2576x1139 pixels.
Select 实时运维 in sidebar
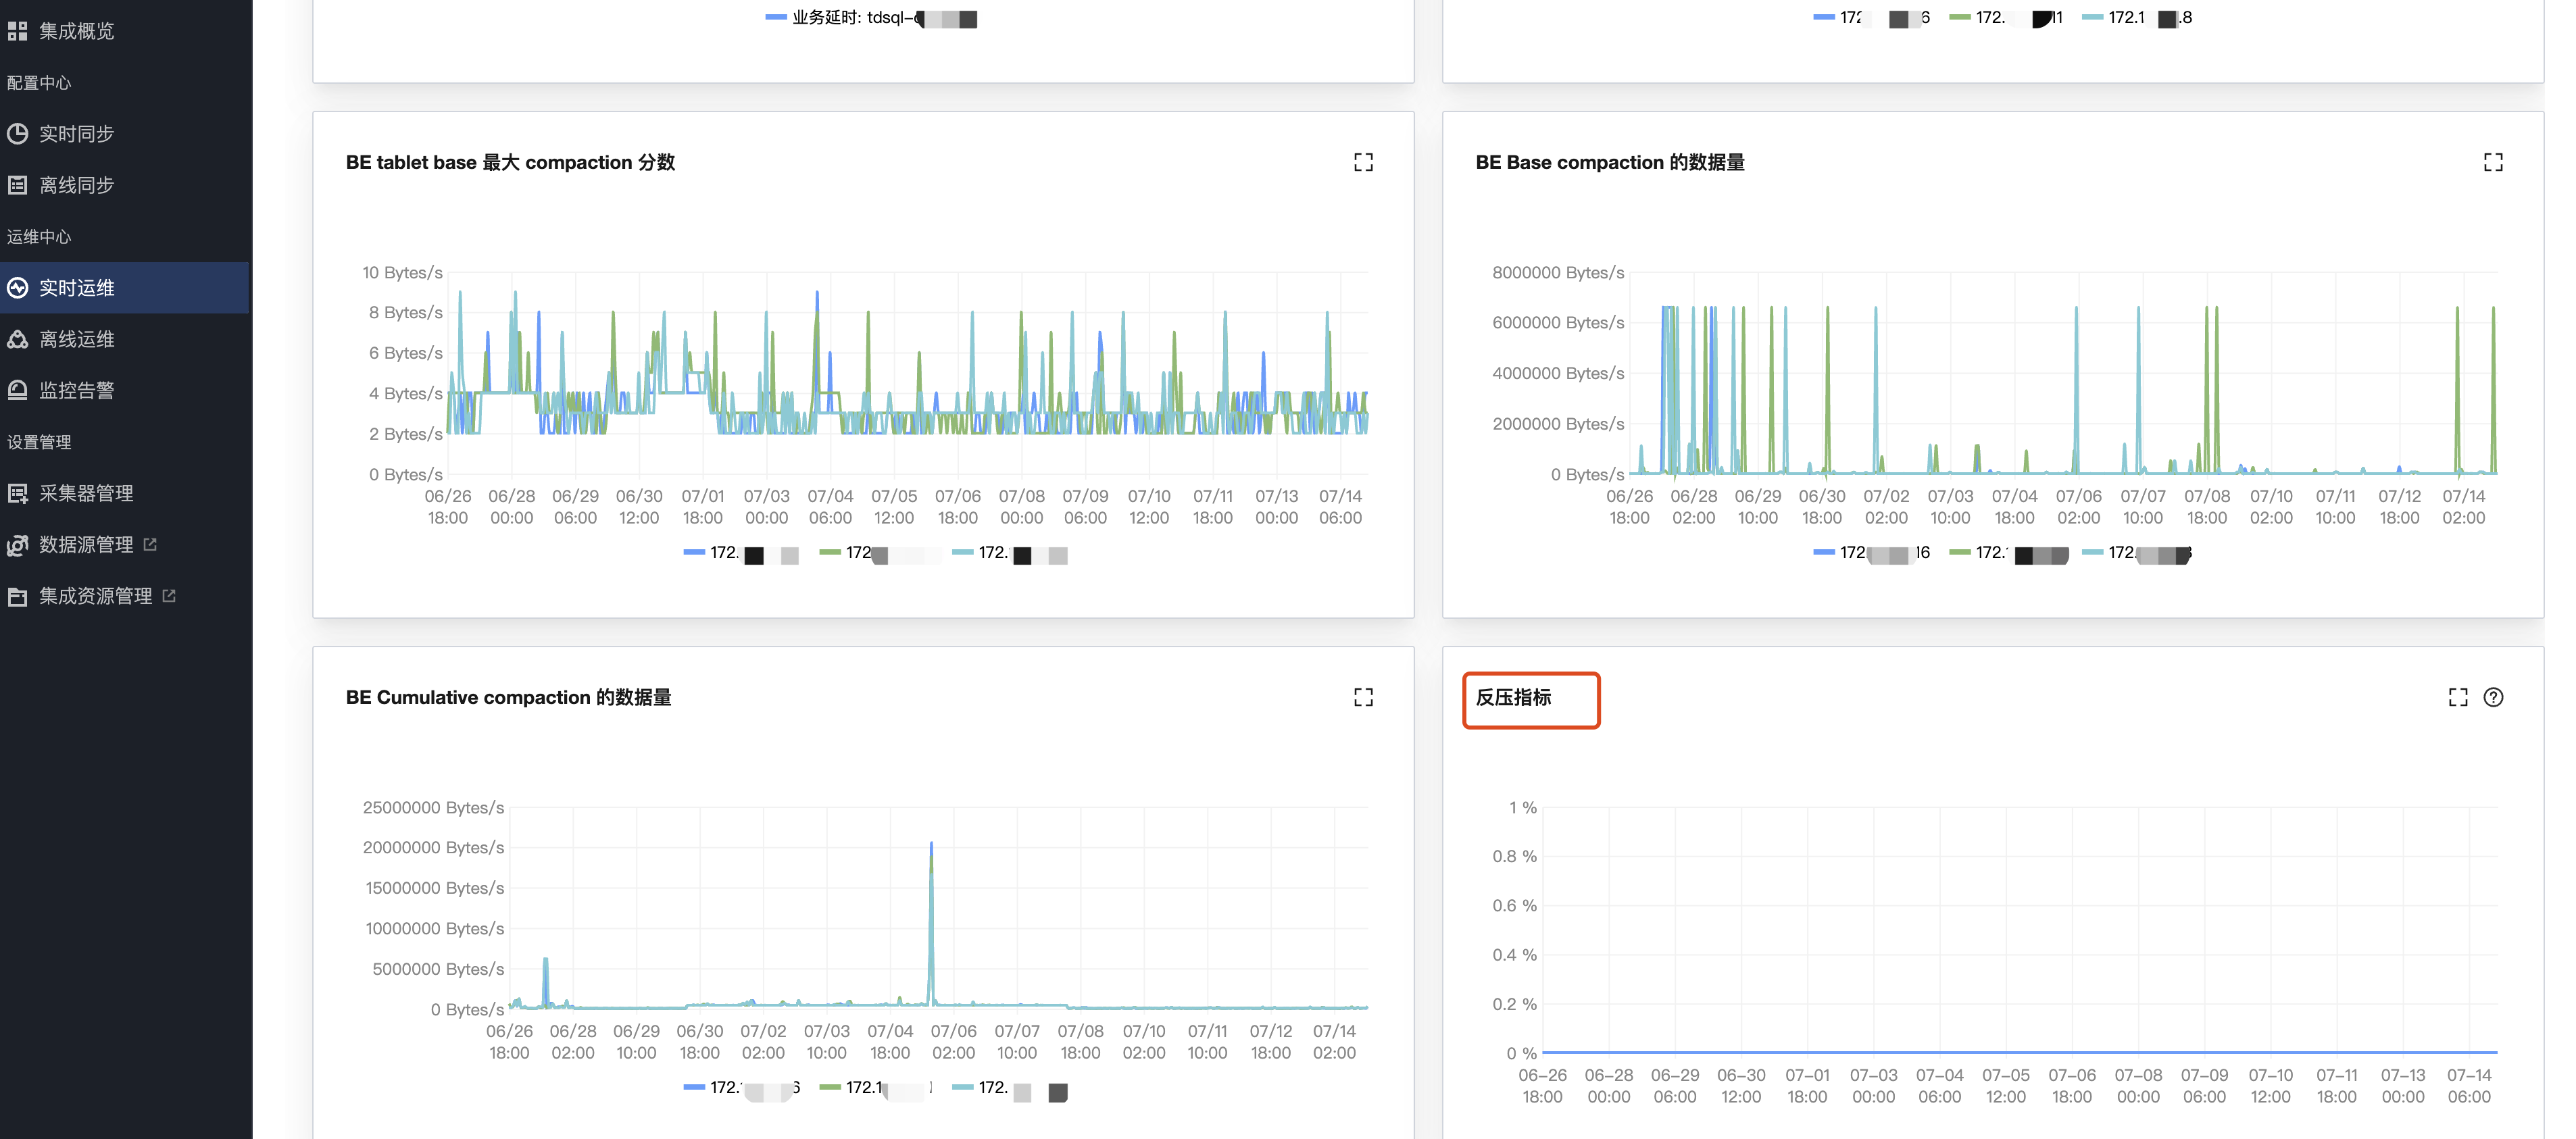point(76,288)
